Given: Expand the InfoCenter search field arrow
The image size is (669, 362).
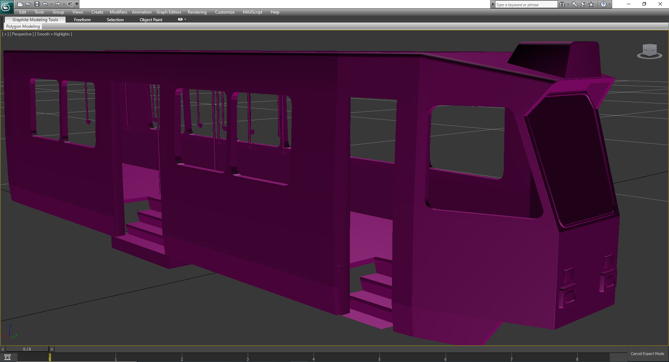Looking at the screenshot, I should click(493, 5).
